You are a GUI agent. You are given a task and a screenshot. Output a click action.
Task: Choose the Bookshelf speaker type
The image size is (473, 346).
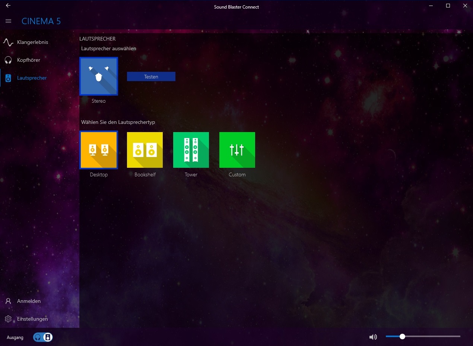pos(145,150)
